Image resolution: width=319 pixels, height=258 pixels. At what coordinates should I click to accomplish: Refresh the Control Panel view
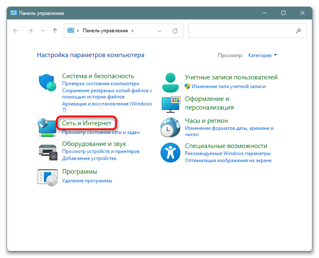175,31
